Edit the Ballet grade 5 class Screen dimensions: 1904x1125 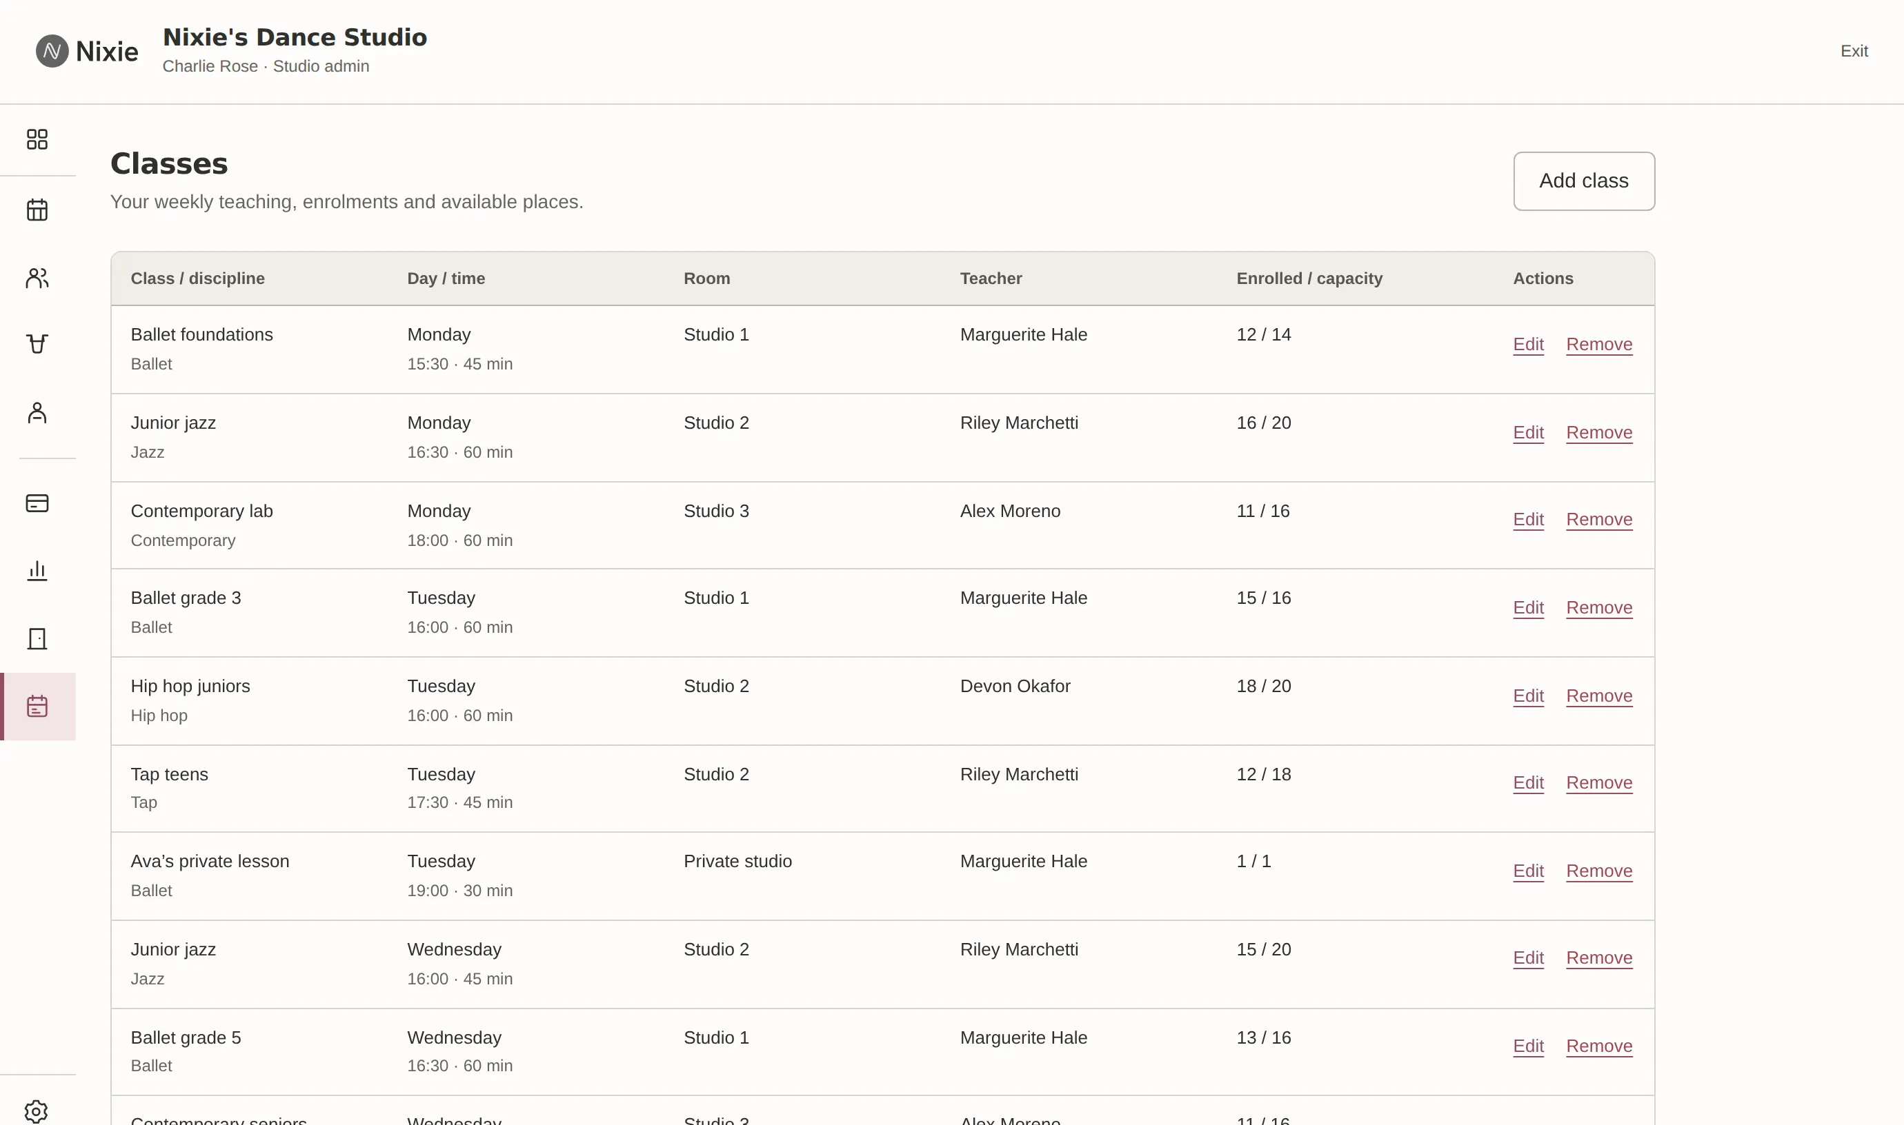tap(1528, 1047)
